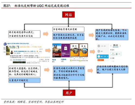Viewport: 135px width, 105px height.
Task: Open the 青岛 guide cover
Action: pyautogui.click(x=83, y=50)
